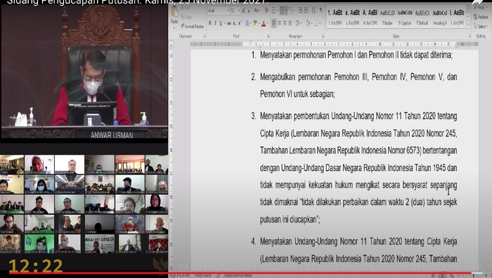Open the font size dropdown
492x278 pixels.
tap(239, 11)
